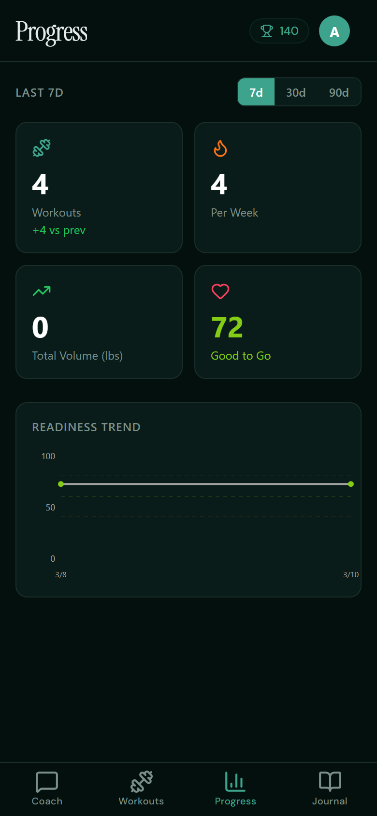This screenshot has width=377, height=816.
Task: Switch to the 90d time range
Action: tap(338, 92)
